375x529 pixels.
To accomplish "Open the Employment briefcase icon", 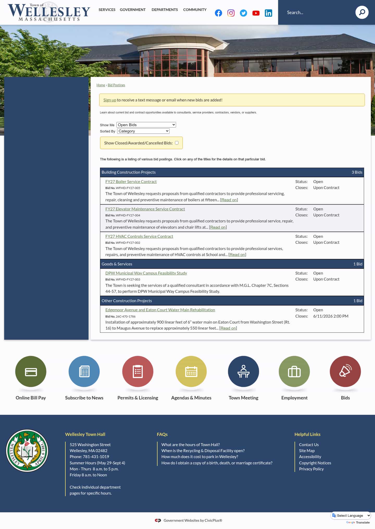I will [x=294, y=371].
